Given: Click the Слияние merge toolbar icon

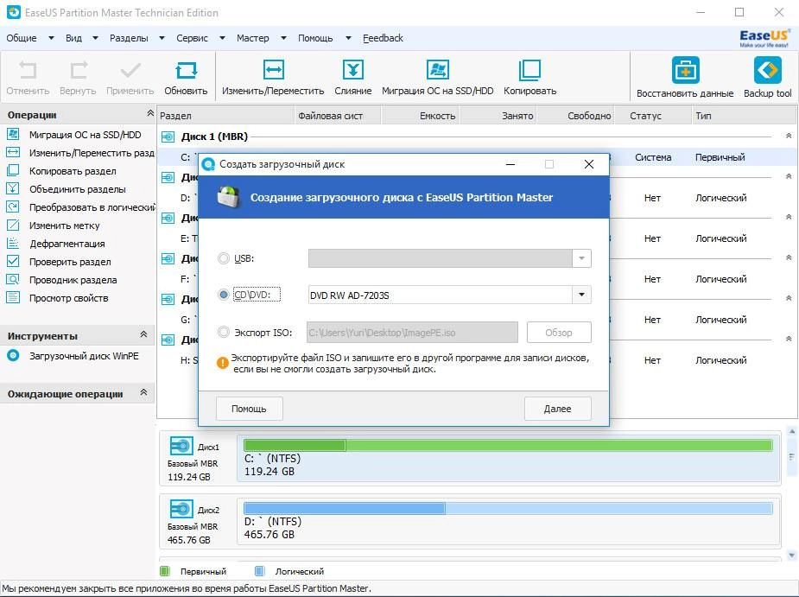Looking at the screenshot, I should coord(352,70).
